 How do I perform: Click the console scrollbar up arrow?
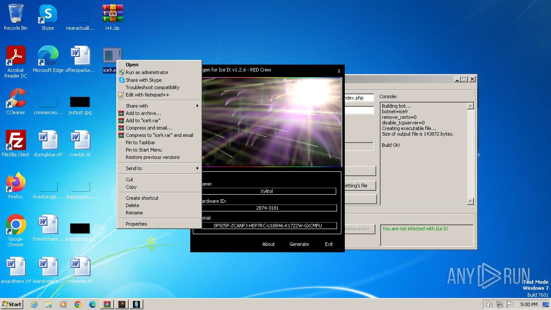[470, 106]
